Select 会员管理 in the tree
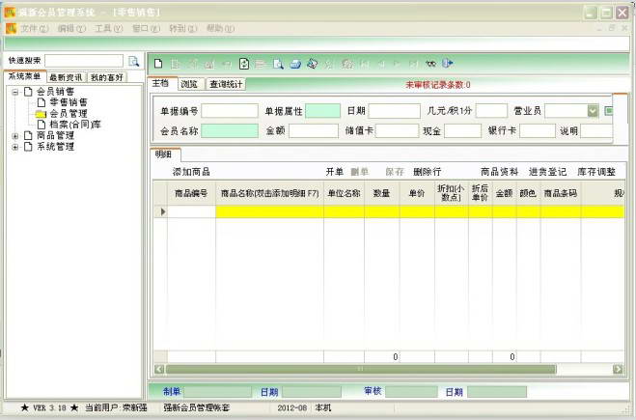Image resolution: width=636 pixels, height=420 pixels. click(69, 114)
